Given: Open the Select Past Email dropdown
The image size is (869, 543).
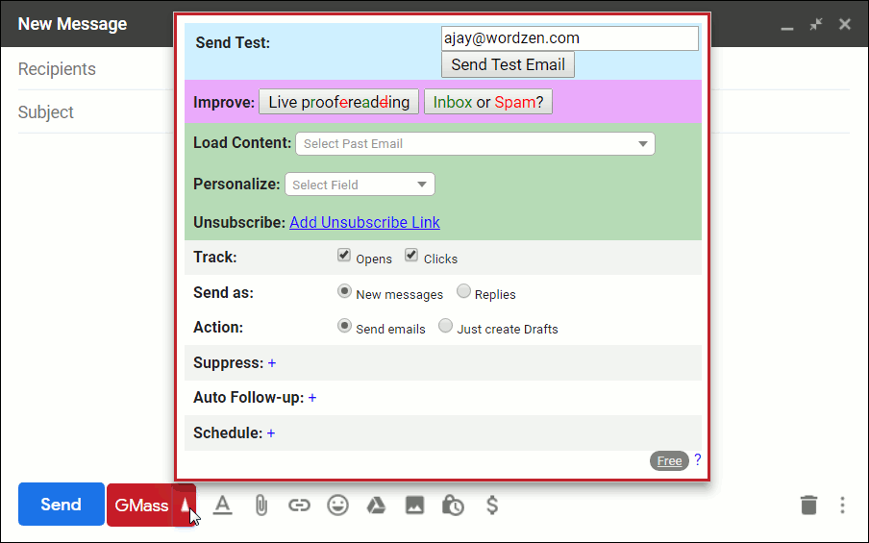Looking at the screenshot, I should point(475,144).
